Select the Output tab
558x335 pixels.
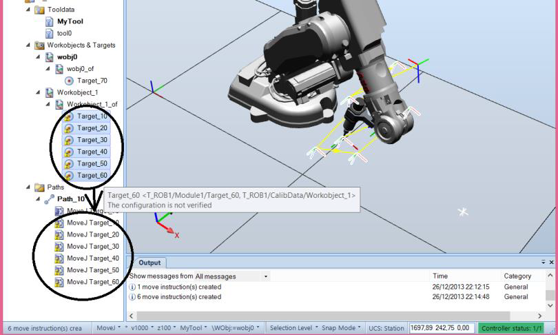click(x=149, y=263)
